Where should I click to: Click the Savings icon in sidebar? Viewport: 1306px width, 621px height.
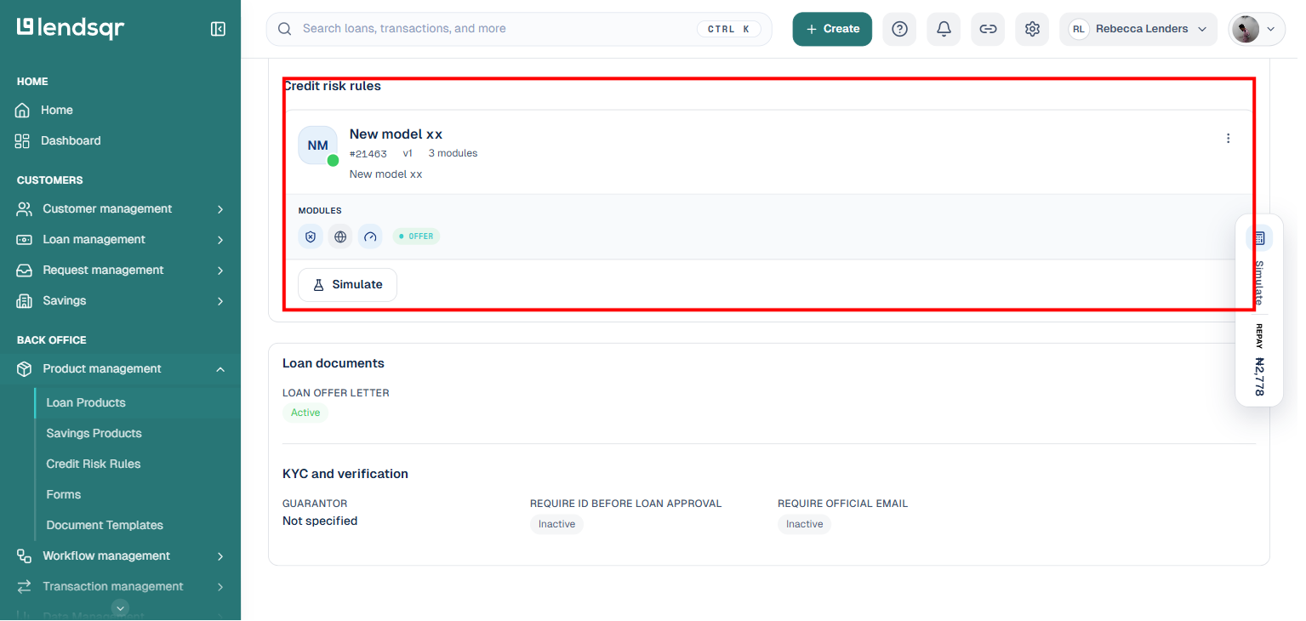click(25, 300)
